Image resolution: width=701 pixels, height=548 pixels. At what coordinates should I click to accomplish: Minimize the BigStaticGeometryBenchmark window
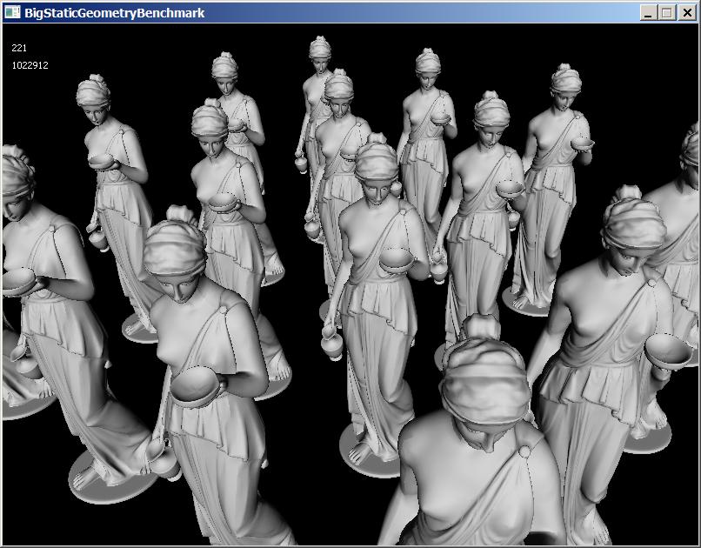(649, 12)
